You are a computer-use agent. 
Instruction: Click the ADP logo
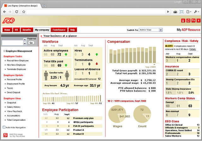9,20
